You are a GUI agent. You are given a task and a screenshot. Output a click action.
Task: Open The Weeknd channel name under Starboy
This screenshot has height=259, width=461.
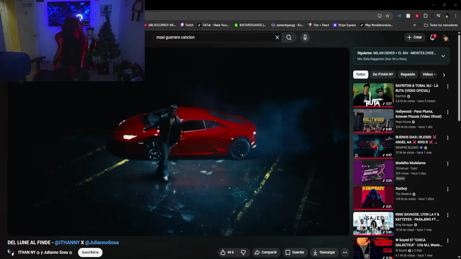pos(403,194)
